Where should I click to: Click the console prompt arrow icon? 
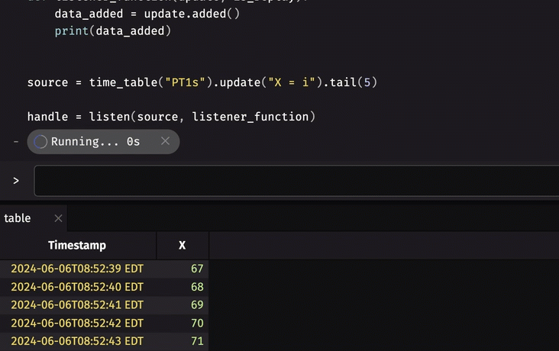pyautogui.click(x=15, y=181)
